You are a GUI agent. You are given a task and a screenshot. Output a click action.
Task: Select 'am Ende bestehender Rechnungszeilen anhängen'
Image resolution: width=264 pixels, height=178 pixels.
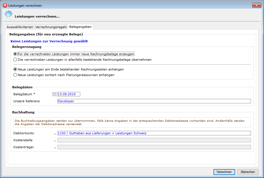[x=15, y=69]
